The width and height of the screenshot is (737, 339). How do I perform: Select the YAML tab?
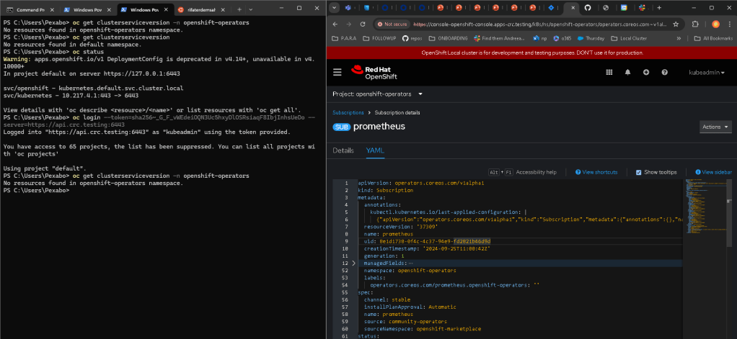(x=375, y=150)
